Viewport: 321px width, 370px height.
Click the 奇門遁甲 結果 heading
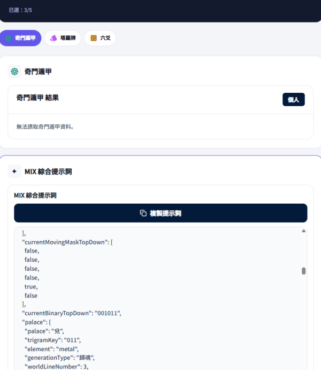coord(37,98)
